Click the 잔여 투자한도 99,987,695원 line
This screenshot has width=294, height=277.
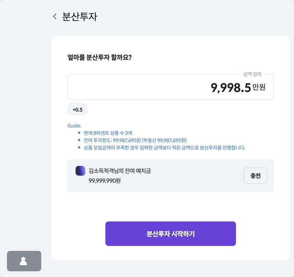click(135, 140)
